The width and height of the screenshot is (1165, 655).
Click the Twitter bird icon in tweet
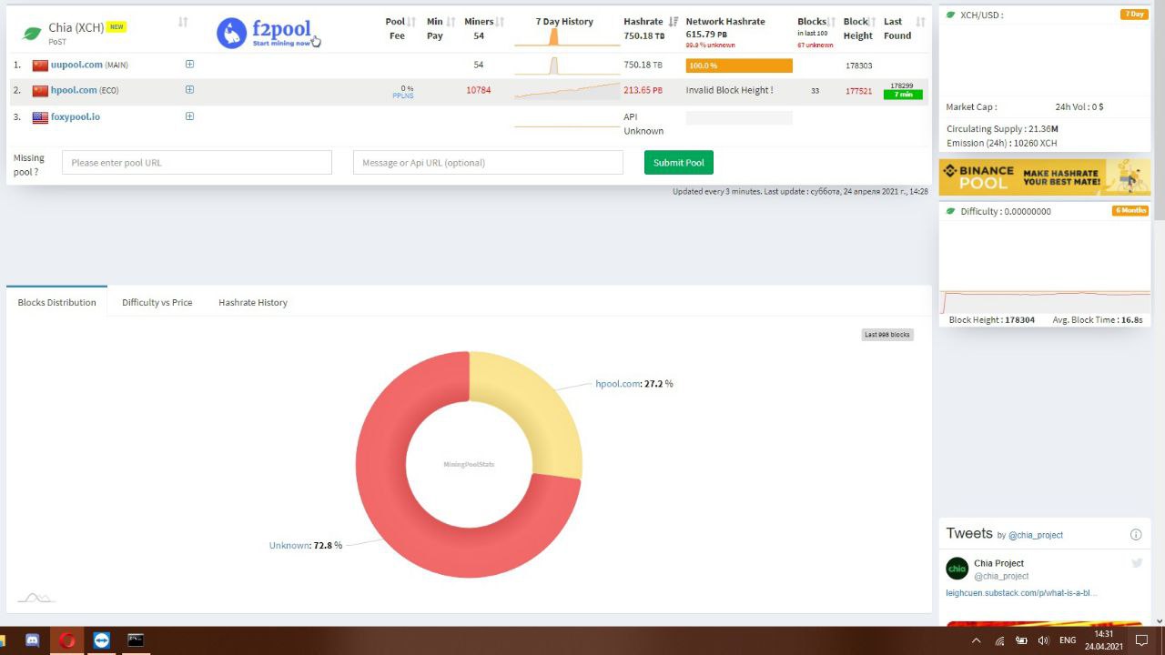[x=1137, y=563]
